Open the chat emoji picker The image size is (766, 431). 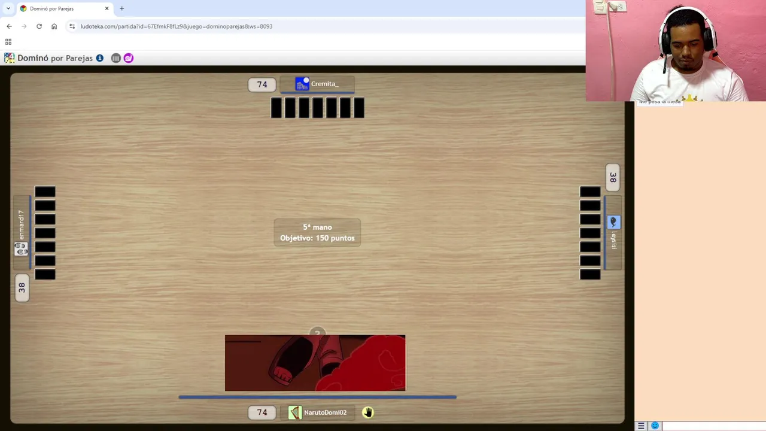click(655, 426)
